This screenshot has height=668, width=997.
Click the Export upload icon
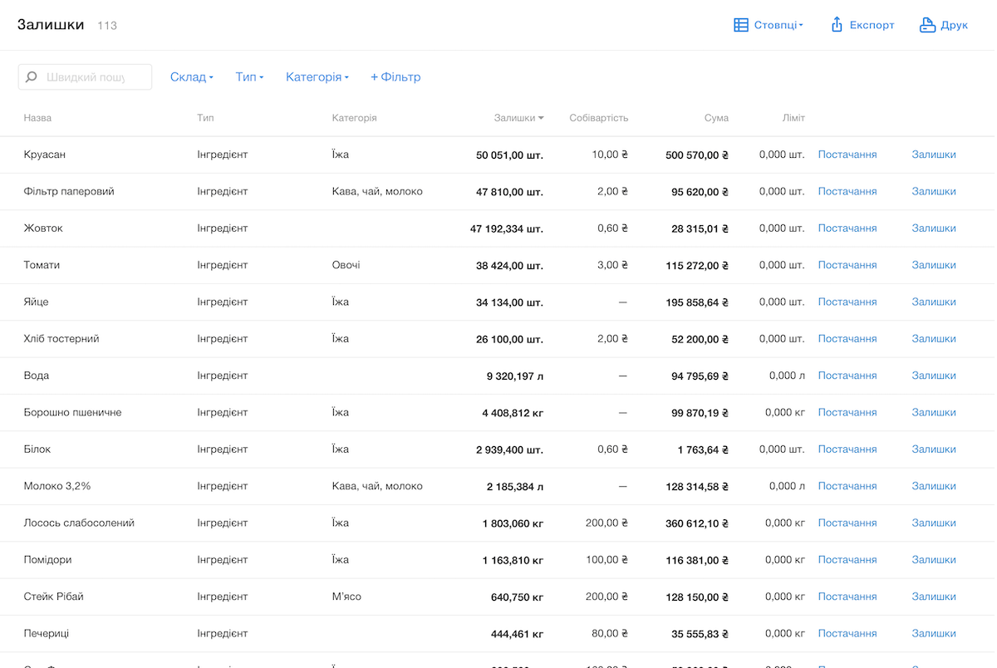point(837,25)
